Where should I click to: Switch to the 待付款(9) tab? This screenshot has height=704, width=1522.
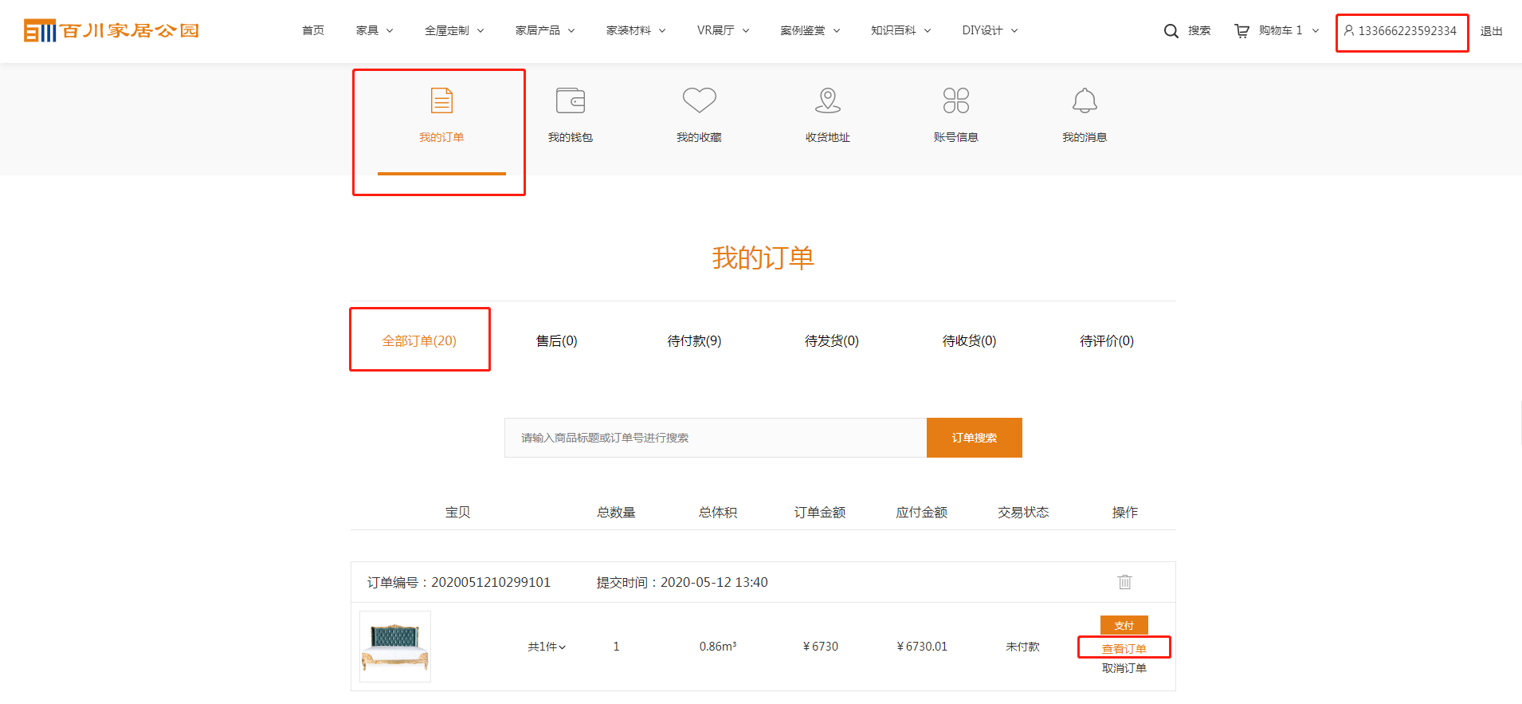click(x=694, y=341)
